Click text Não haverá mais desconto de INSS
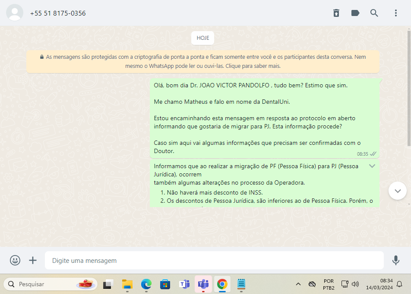 [x=215, y=192]
